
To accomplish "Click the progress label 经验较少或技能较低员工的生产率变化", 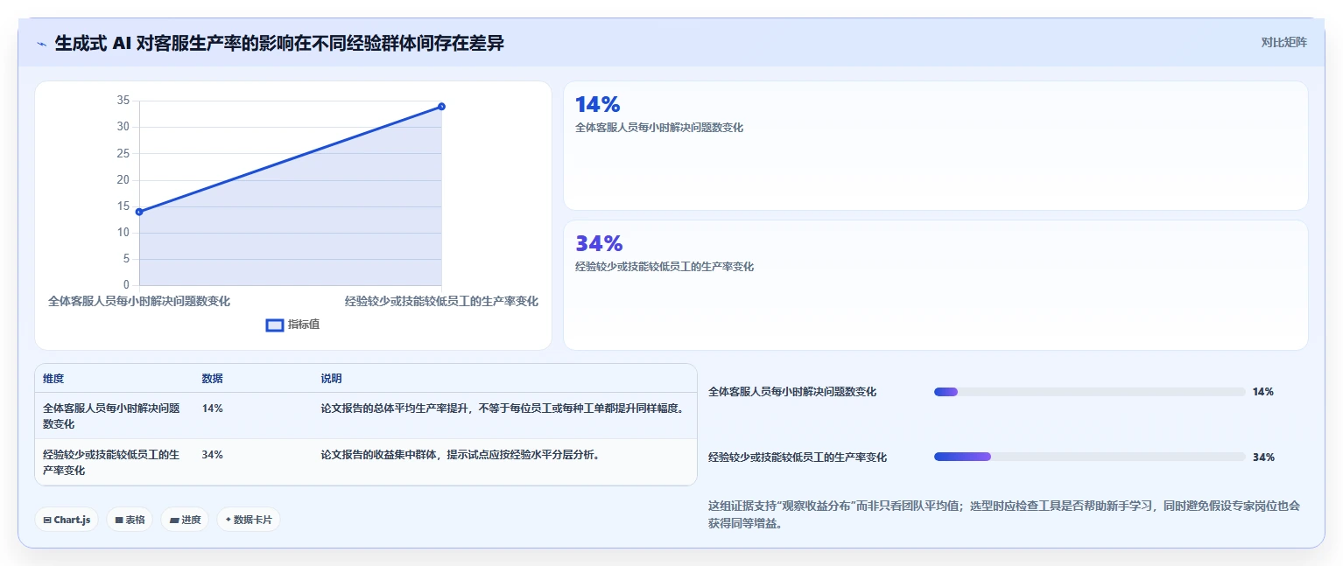I will click(x=798, y=457).
